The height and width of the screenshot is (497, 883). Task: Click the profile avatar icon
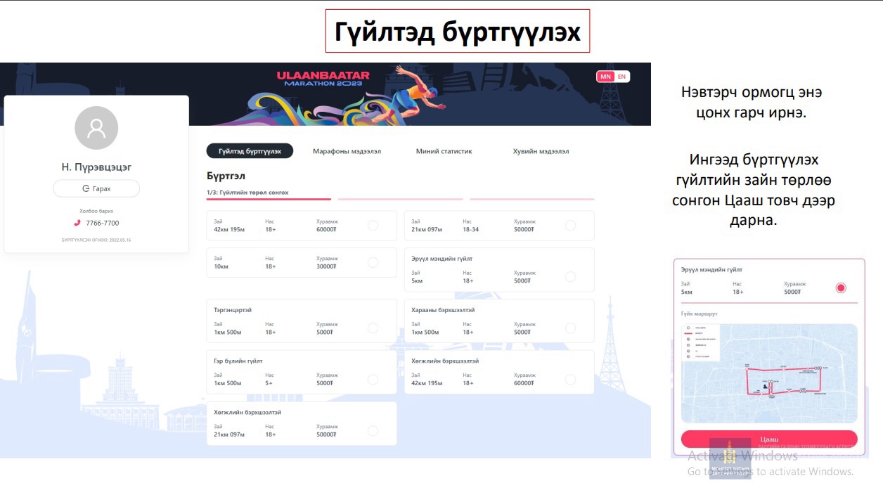click(96, 128)
